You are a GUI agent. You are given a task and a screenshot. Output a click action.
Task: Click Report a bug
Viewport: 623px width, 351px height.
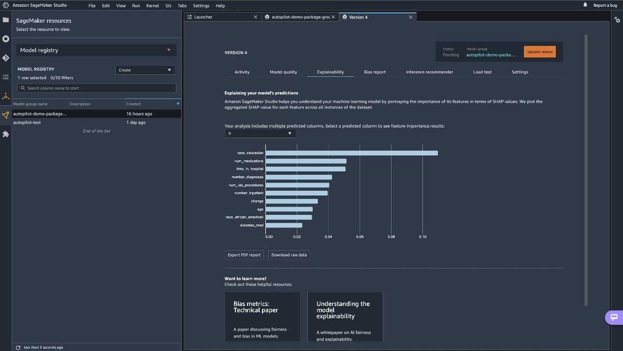click(x=605, y=5)
